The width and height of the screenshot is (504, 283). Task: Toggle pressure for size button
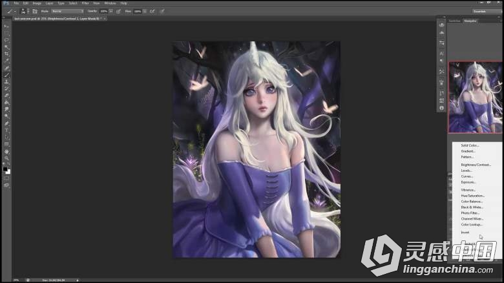pyautogui.click(x=162, y=11)
